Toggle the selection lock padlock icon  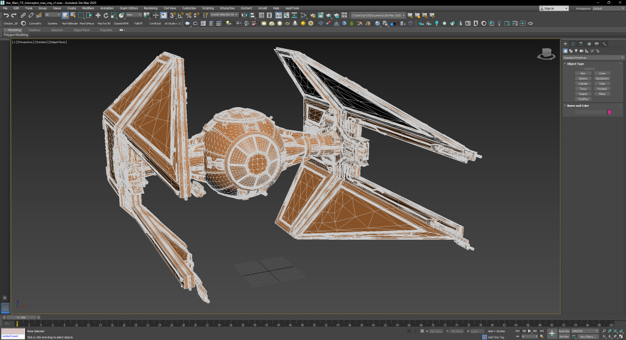416,331
